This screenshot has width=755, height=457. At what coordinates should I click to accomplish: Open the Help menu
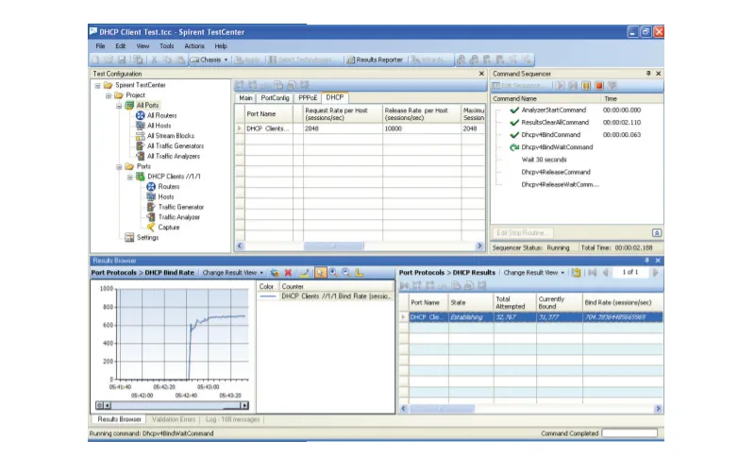221,46
